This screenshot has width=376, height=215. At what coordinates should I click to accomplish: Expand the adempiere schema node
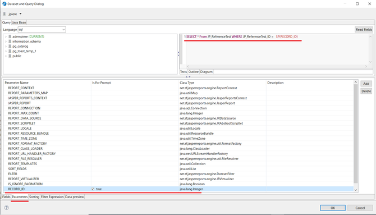(6, 36)
